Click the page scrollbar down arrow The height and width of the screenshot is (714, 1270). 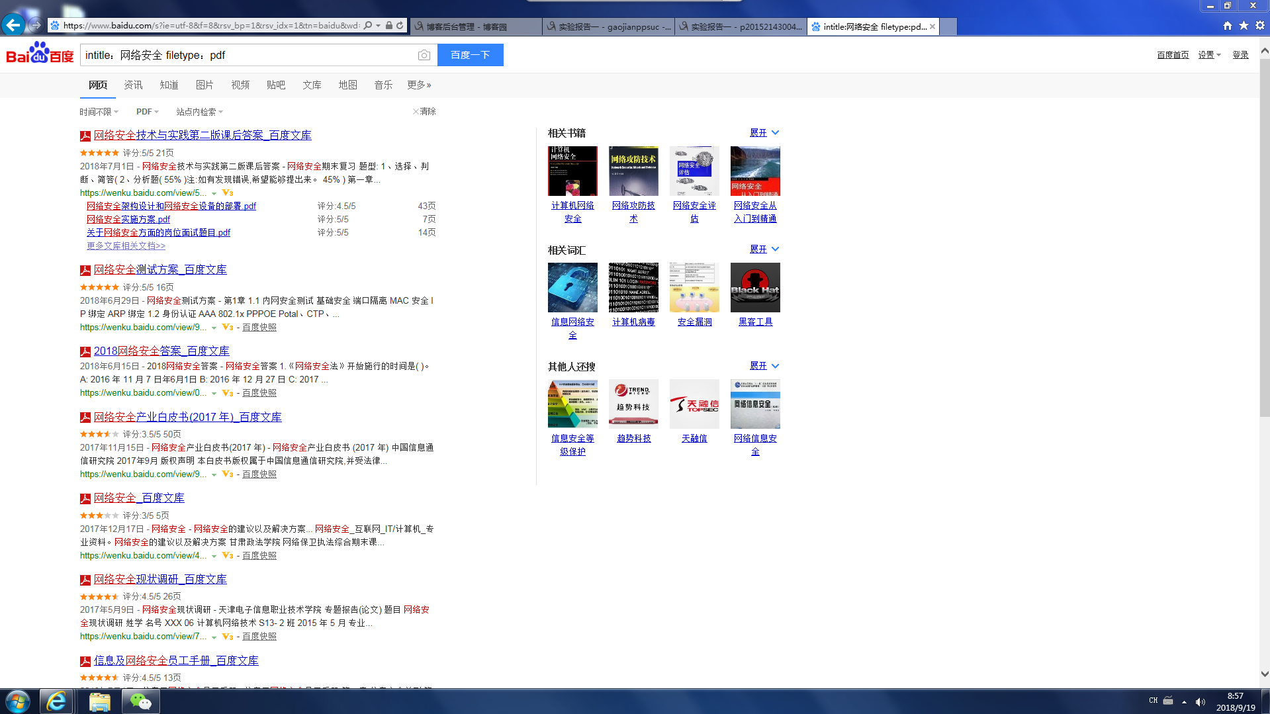tap(1265, 674)
